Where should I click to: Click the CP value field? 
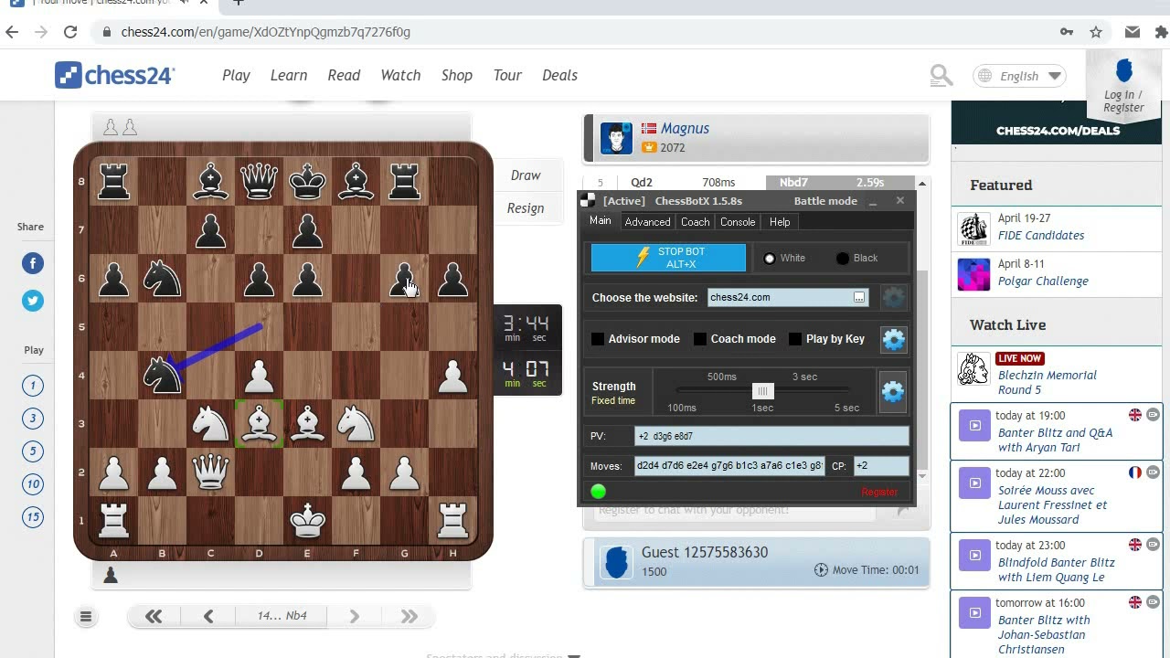pyautogui.click(x=881, y=466)
